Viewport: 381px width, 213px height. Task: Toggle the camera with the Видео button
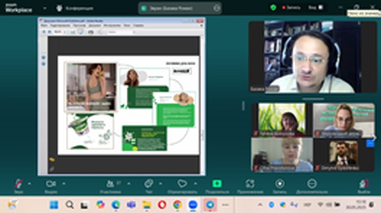(x=50, y=184)
